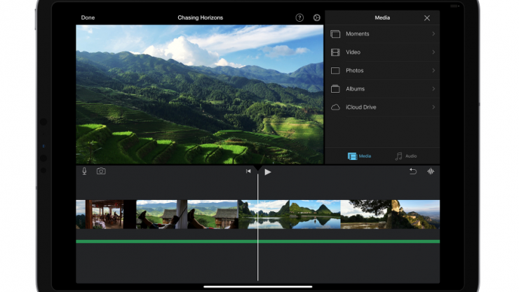Open the camera capture icon

pos(101,171)
